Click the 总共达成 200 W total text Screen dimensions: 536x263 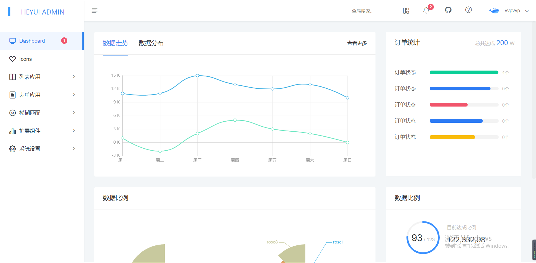pyautogui.click(x=495, y=43)
